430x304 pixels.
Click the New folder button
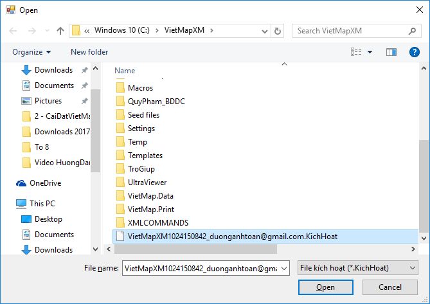[x=89, y=52]
